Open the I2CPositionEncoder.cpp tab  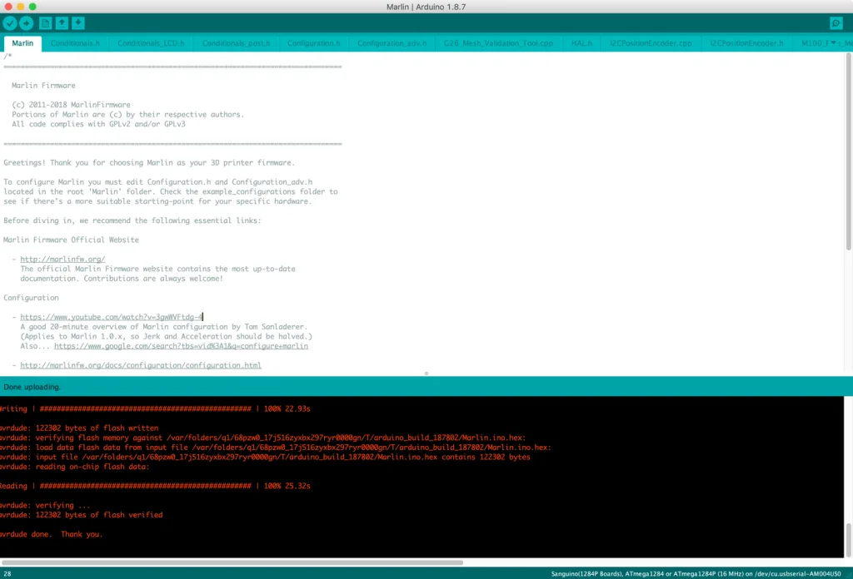651,43
